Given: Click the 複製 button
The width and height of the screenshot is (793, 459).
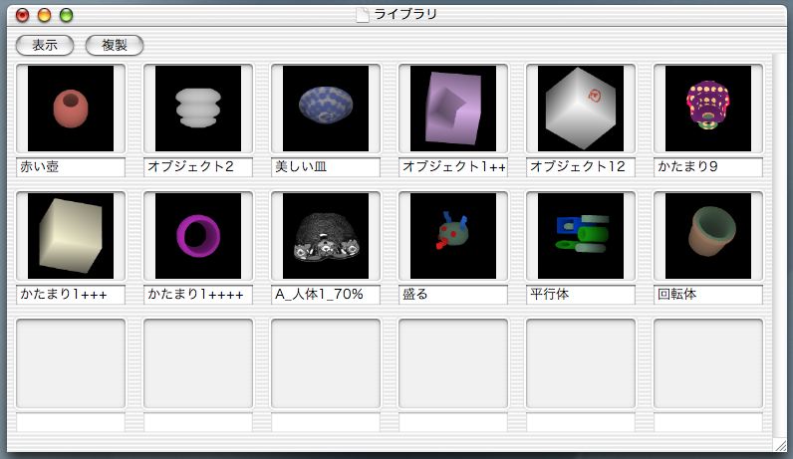Looking at the screenshot, I should click(x=115, y=45).
